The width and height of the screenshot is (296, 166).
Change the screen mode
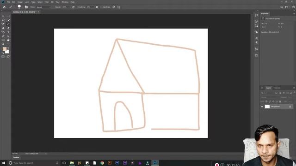tap(8, 56)
